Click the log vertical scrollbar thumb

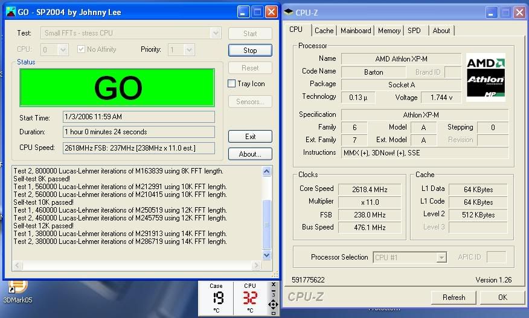pyautogui.click(x=266, y=225)
